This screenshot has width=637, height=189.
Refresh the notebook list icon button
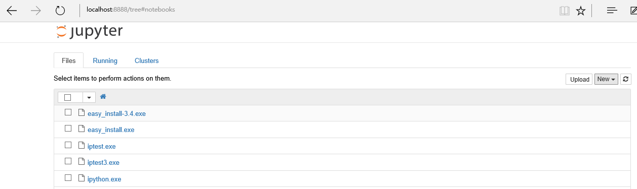(626, 79)
